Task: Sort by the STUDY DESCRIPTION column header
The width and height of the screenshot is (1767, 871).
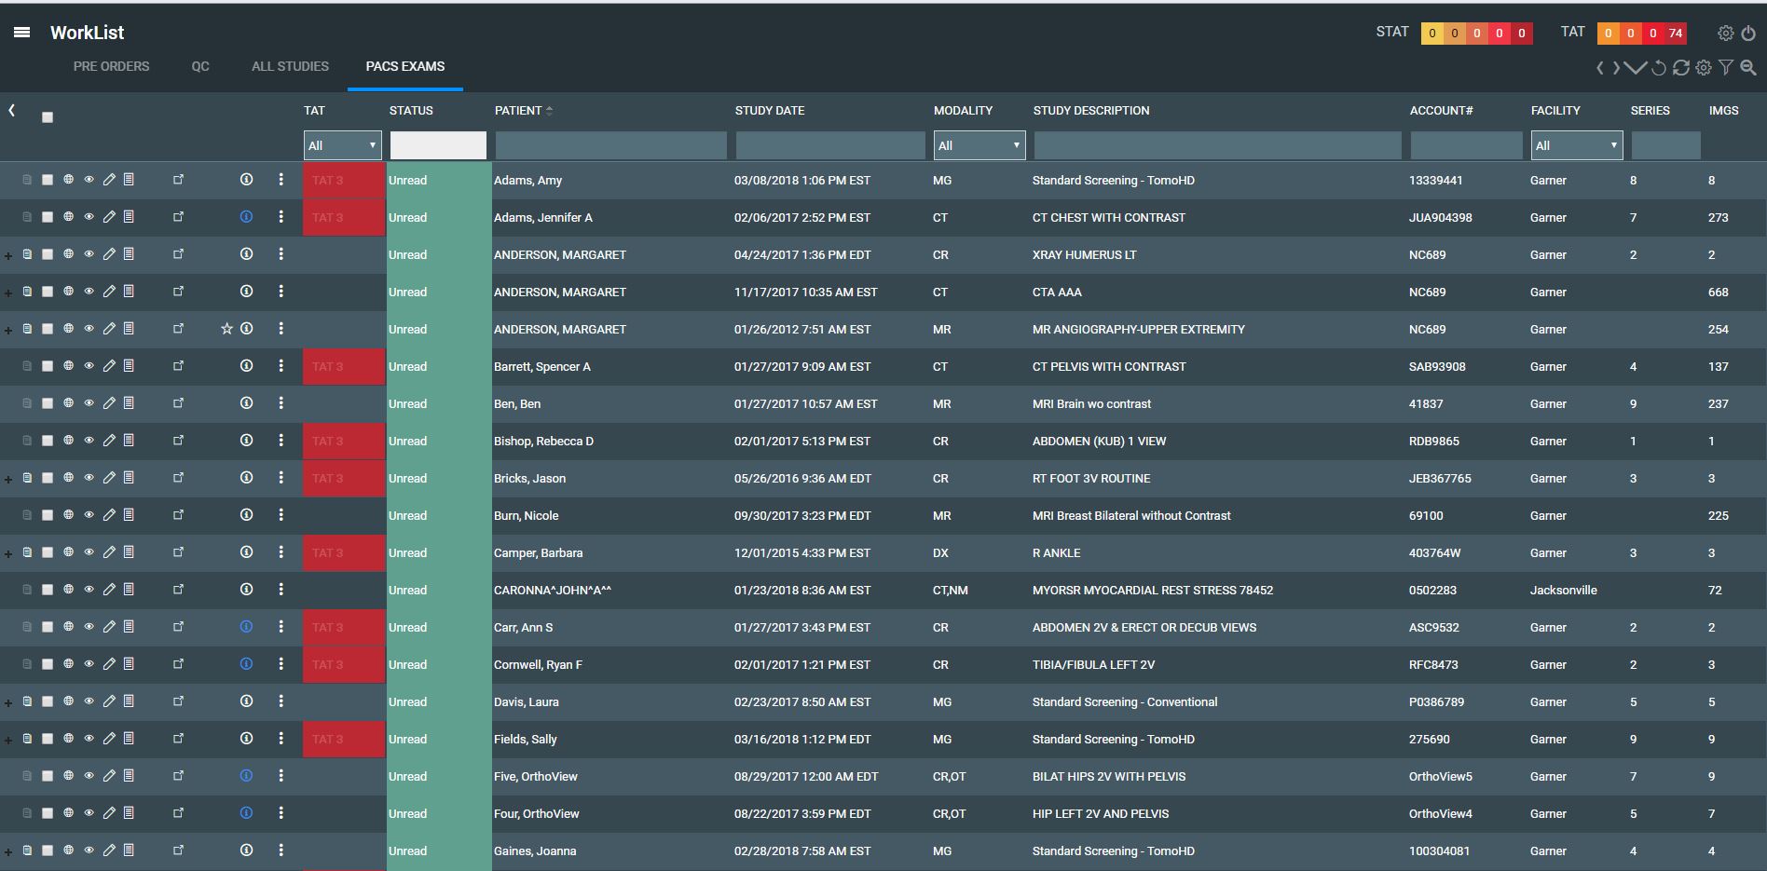Action: tap(1091, 110)
